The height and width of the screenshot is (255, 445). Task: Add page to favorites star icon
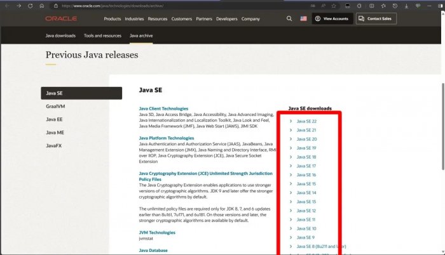(334, 6)
